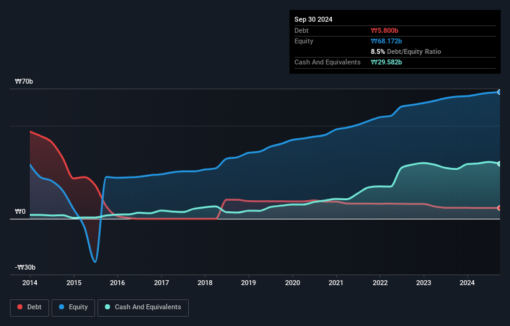Screen dimensions: 510x326
Task: Click the 2017 x-axis label
Action: (x=162, y=283)
